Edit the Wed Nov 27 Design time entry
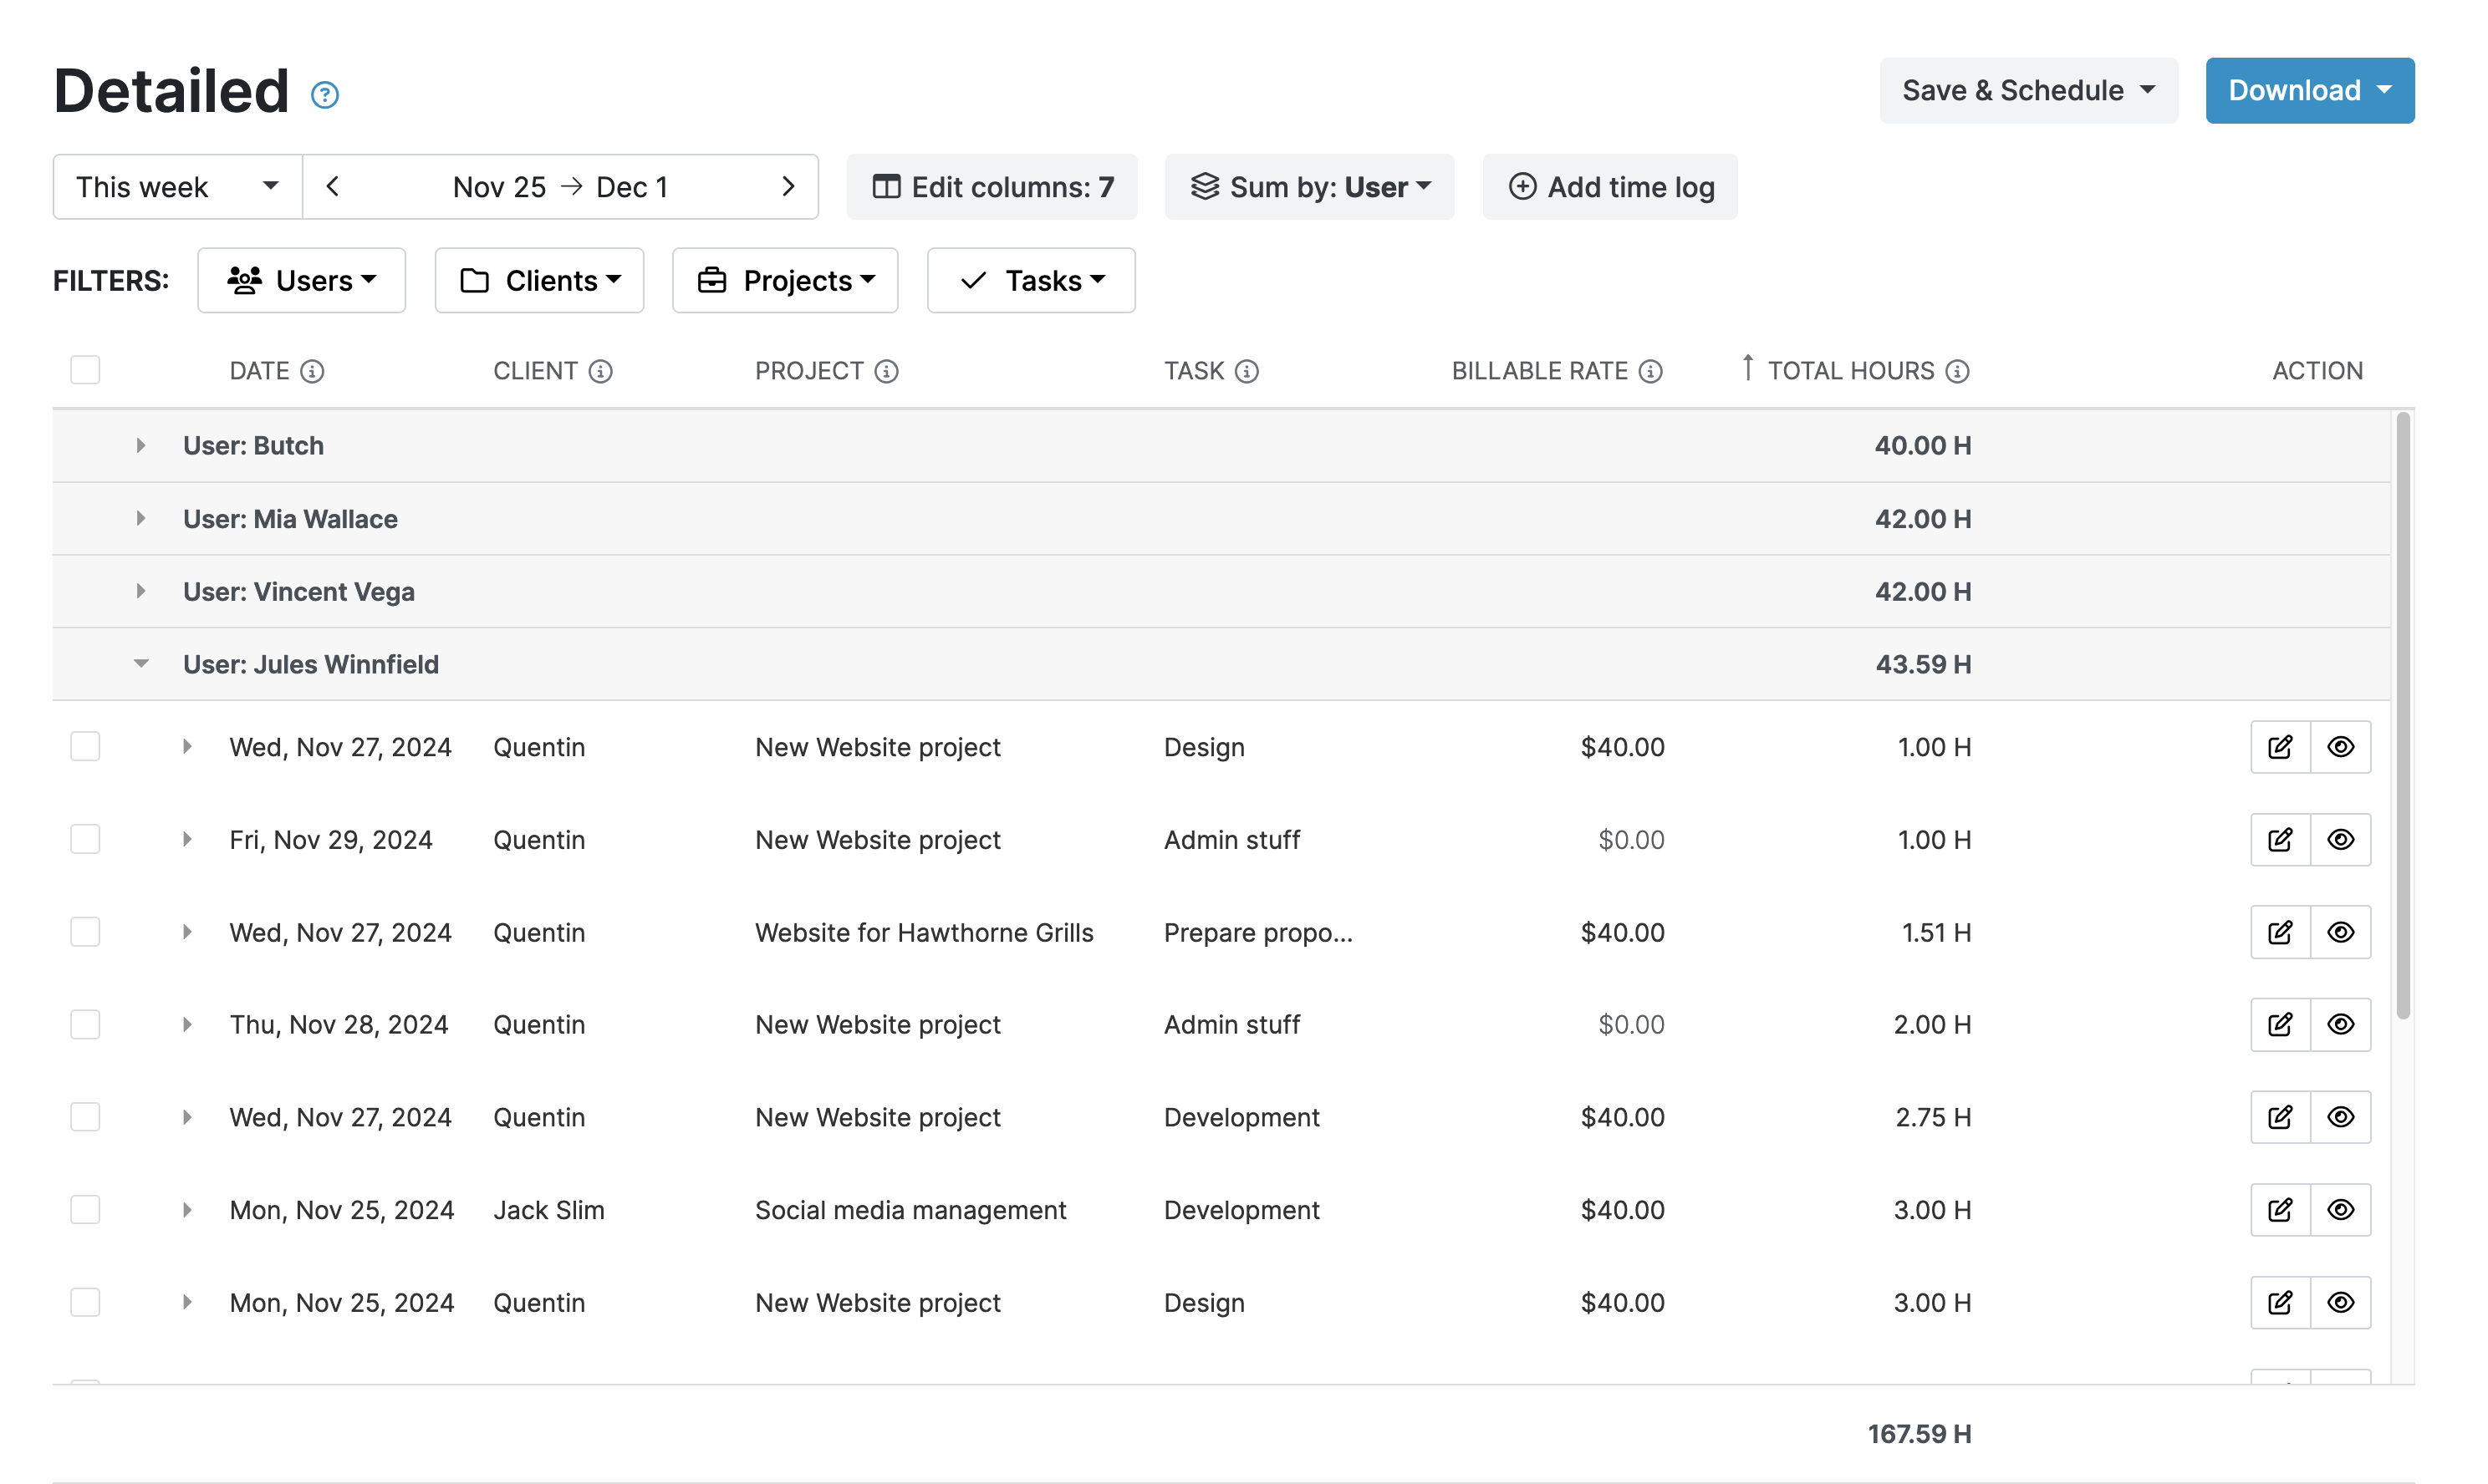This screenshot has width=2488, height=1484. (2279, 746)
